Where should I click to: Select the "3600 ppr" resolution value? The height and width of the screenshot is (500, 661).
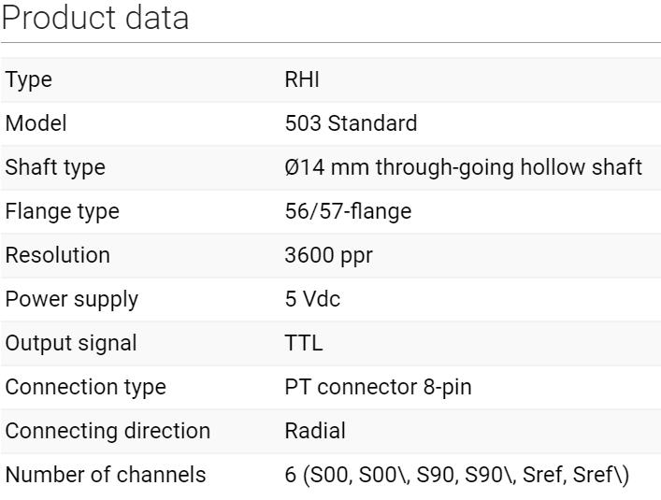tap(328, 255)
